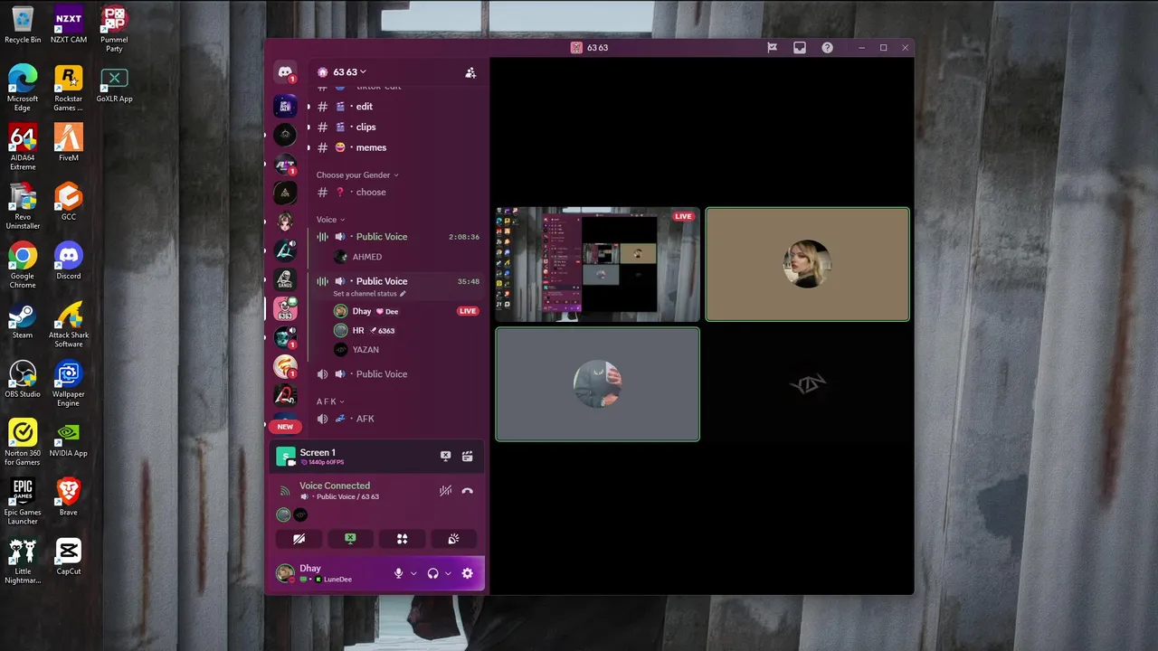Open Discord Help icon in title bar
This screenshot has height=651, width=1158.
click(827, 48)
